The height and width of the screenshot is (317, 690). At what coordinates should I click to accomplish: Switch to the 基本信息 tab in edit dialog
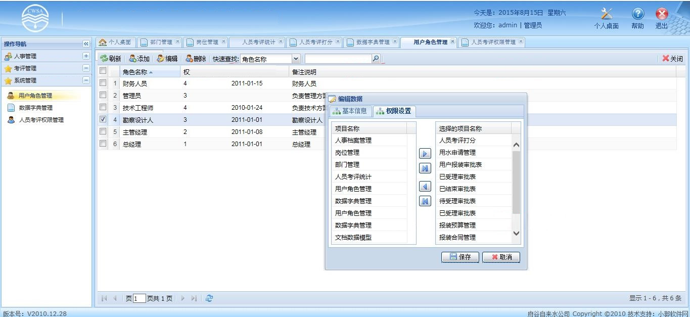(x=350, y=111)
